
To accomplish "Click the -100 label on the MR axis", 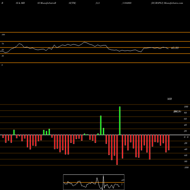I will pyautogui.click(x=186, y=168).
